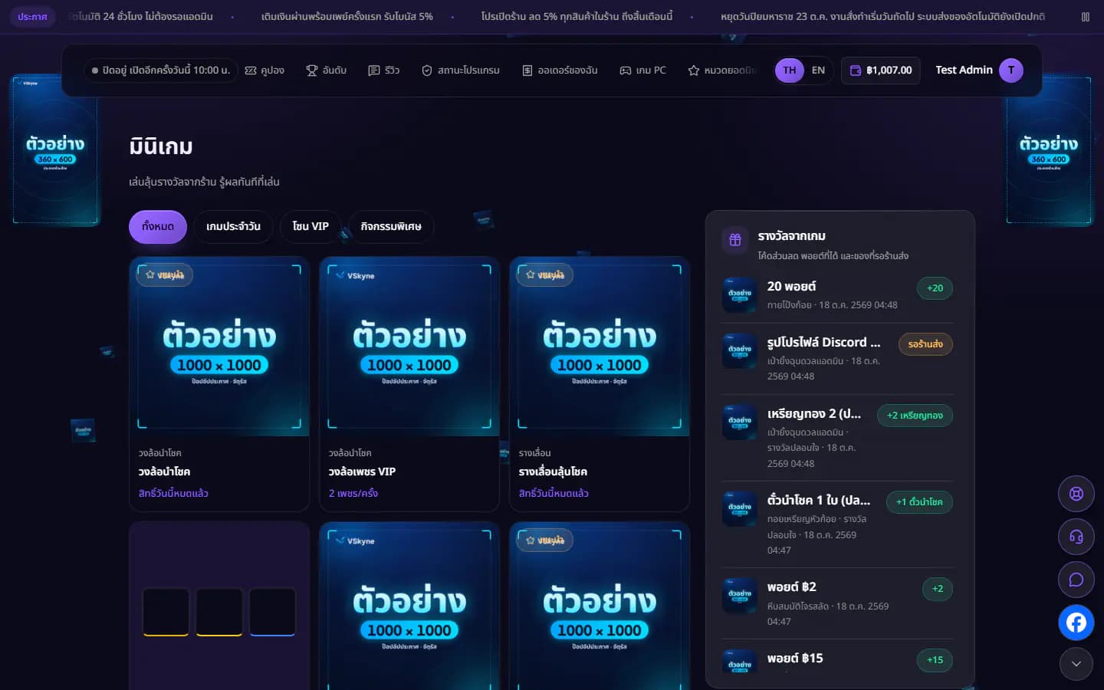Open the coupon menu item
Viewport: 1104px width, 690px height.
[264, 71]
